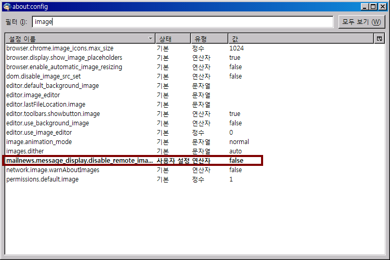390x260 pixels.
Task: Select browser.display.show_image_placeholders row
Action: click(x=195, y=58)
